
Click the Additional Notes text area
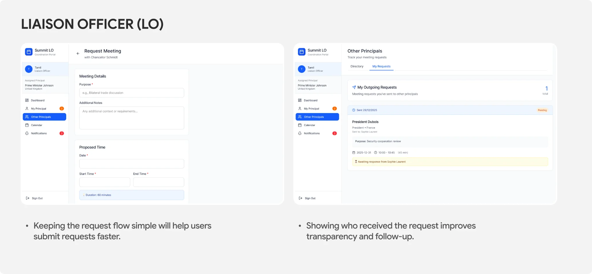tap(132, 118)
